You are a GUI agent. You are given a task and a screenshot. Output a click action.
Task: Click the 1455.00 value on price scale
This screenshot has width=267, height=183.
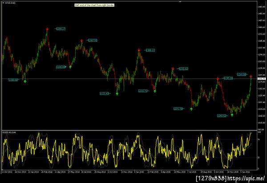pyautogui.click(x=262, y=14)
